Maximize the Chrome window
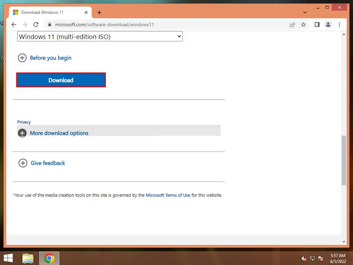The width and height of the screenshot is (353, 265). (x=327, y=8)
